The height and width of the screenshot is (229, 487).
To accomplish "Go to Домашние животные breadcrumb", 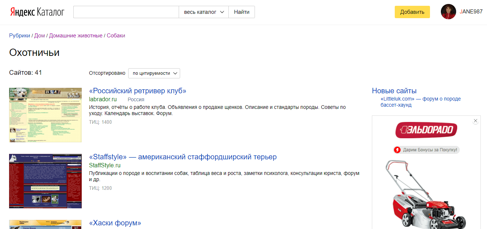I will [76, 36].
